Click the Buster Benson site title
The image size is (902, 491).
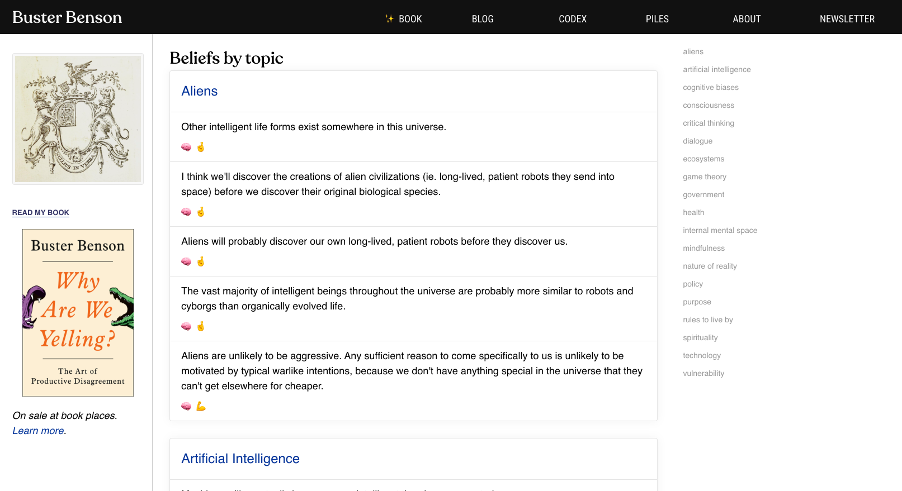(67, 17)
